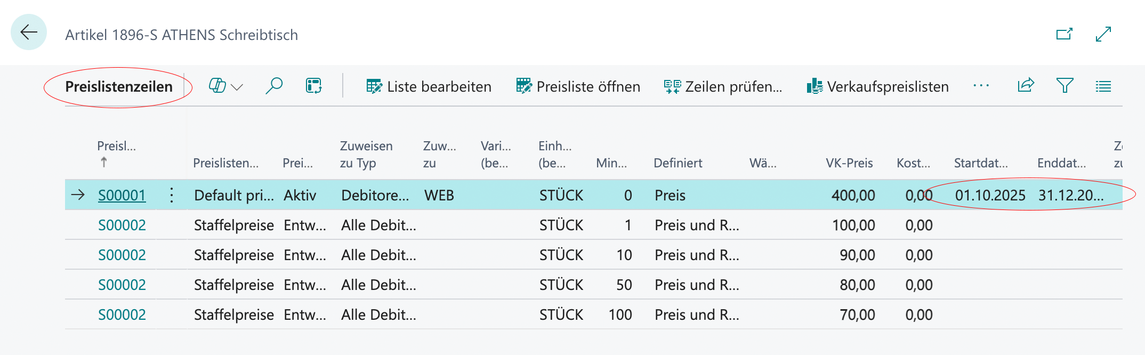The height and width of the screenshot is (355, 1145).
Task: Click Liste bearbeiten
Action: pyautogui.click(x=429, y=86)
